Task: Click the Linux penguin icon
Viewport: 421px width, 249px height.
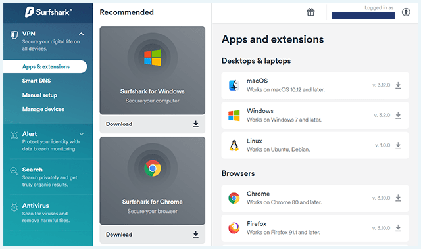Action: pyautogui.click(x=234, y=146)
